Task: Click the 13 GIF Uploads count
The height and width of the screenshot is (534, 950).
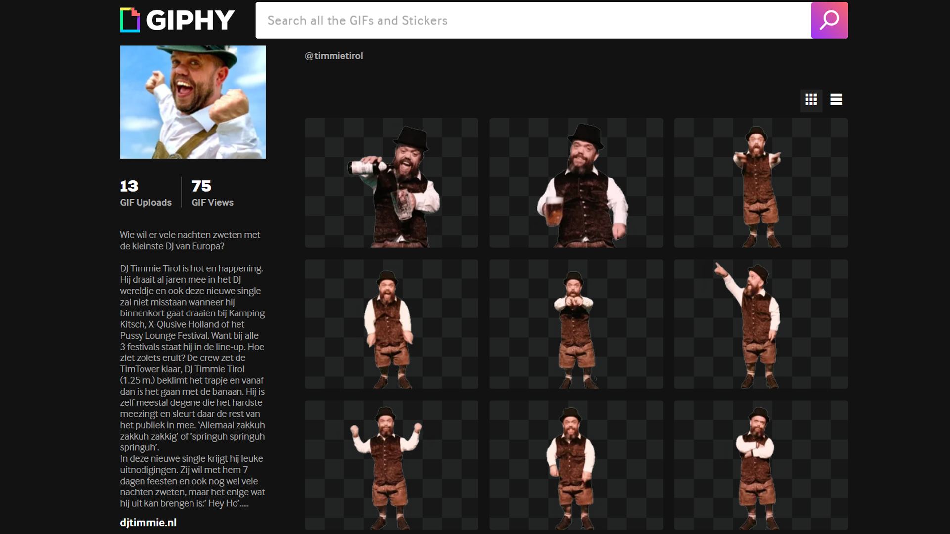Action: 145,193
